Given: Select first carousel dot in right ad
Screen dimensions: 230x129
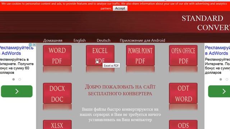Looking at the screenshot, I should tap(221, 79).
